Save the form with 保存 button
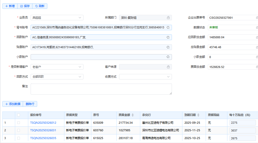This screenshot has width=258, height=143. 25,6
